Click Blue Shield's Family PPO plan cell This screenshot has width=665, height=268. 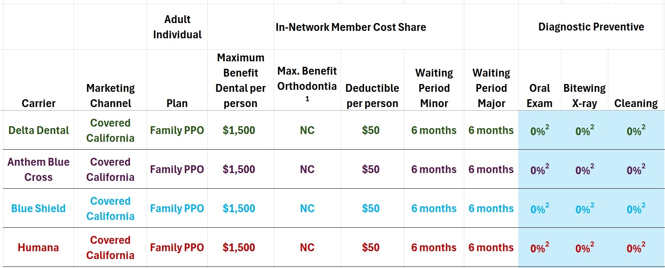177,208
